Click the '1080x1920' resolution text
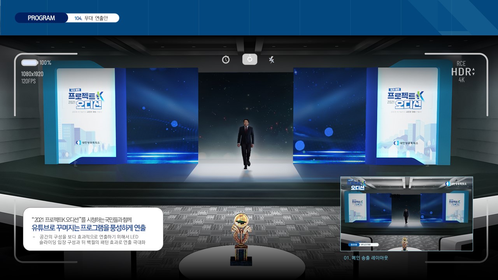 coord(32,74)
